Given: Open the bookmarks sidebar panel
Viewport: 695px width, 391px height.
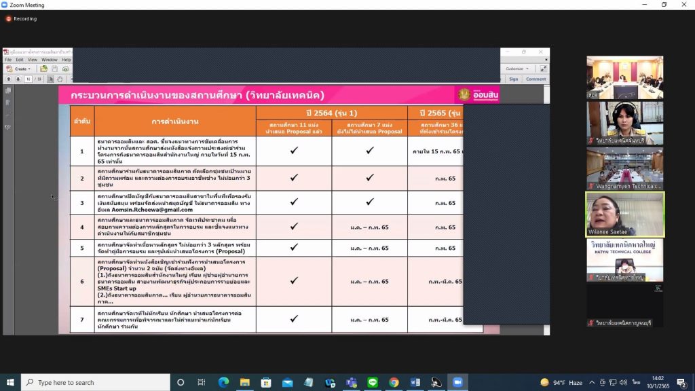Looking at the screenshot, I should [x=8, y=103].
